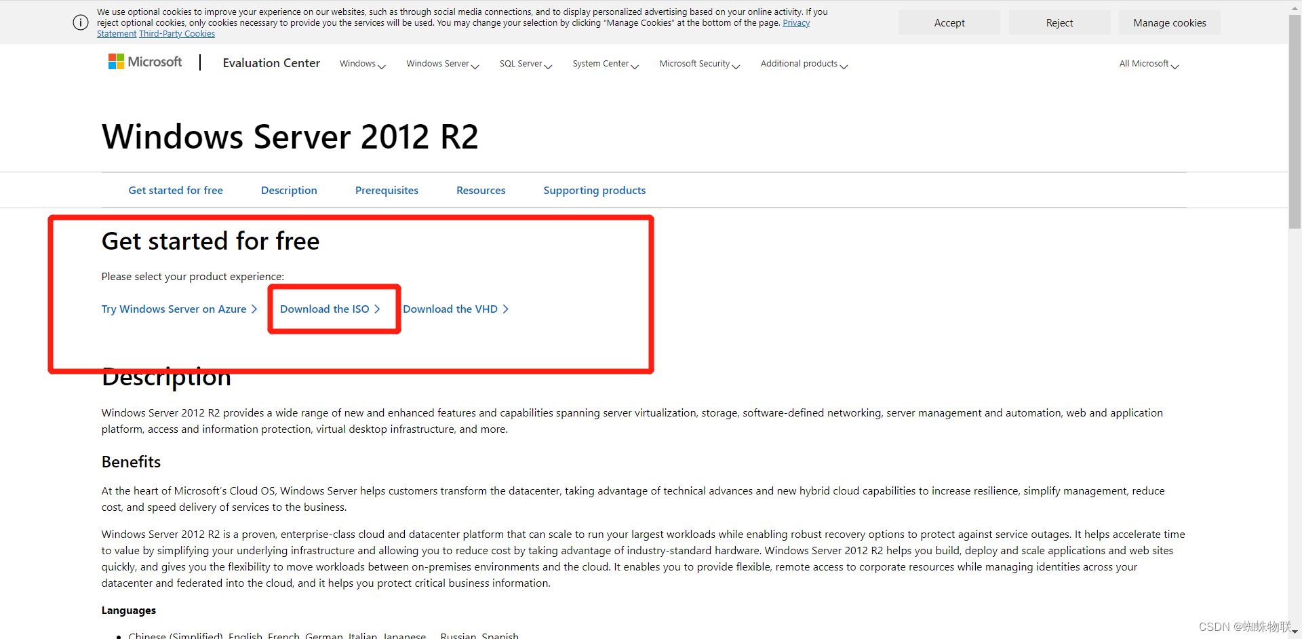Expand the System Center menu

click(606, 64)
